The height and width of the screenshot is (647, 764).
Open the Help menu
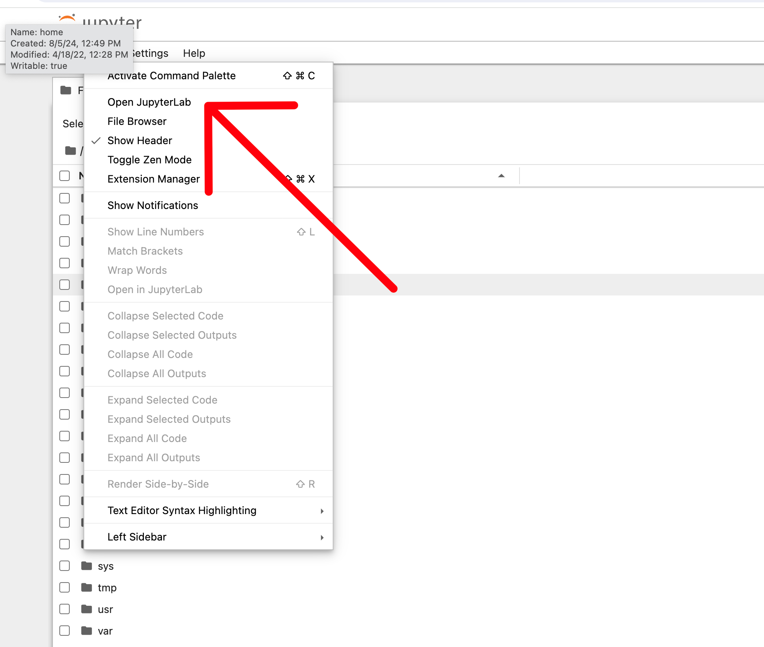pos(194,53)
